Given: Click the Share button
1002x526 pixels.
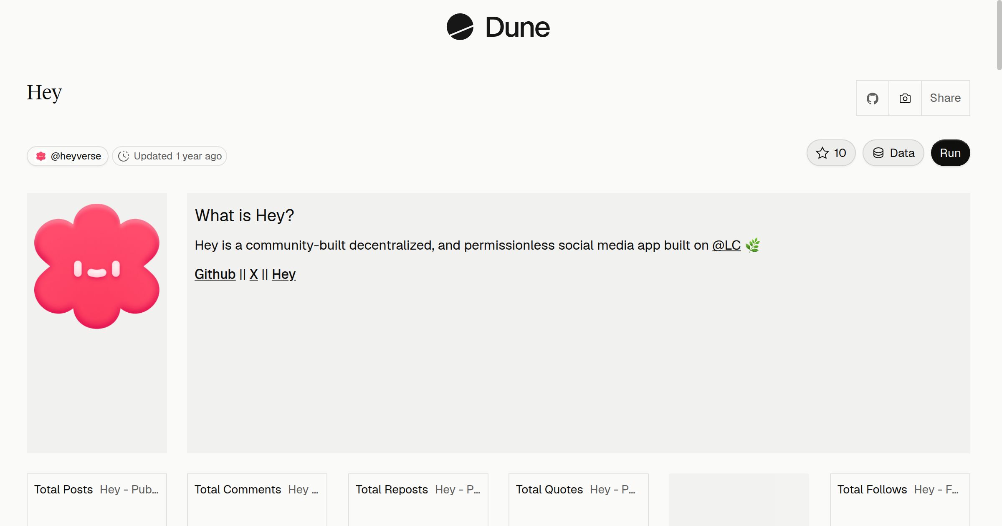Looking at the screenshot, I should 945,98.
